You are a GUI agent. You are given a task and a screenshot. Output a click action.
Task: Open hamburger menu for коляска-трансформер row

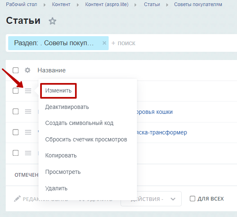pos(28,132)
